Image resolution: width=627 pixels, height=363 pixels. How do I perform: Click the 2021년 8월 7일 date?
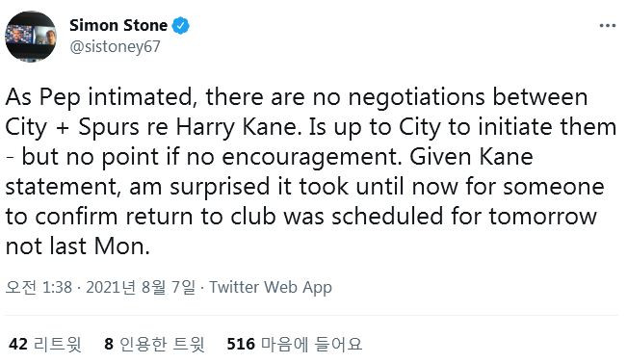(141, 287)
